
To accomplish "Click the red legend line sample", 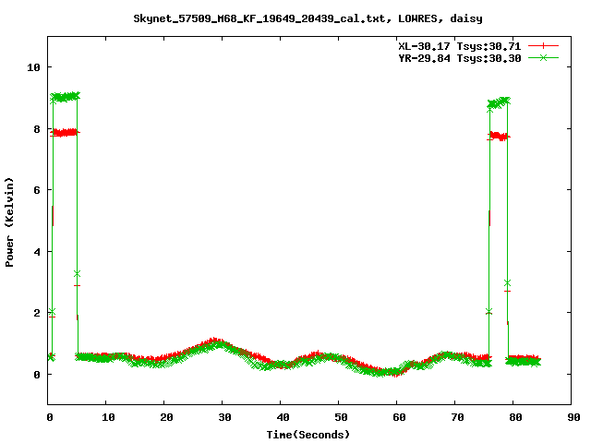I will [543, 46].
